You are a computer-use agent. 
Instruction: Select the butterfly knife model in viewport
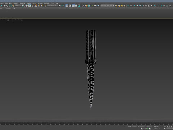pyautogui.click(x=91, y=69)
